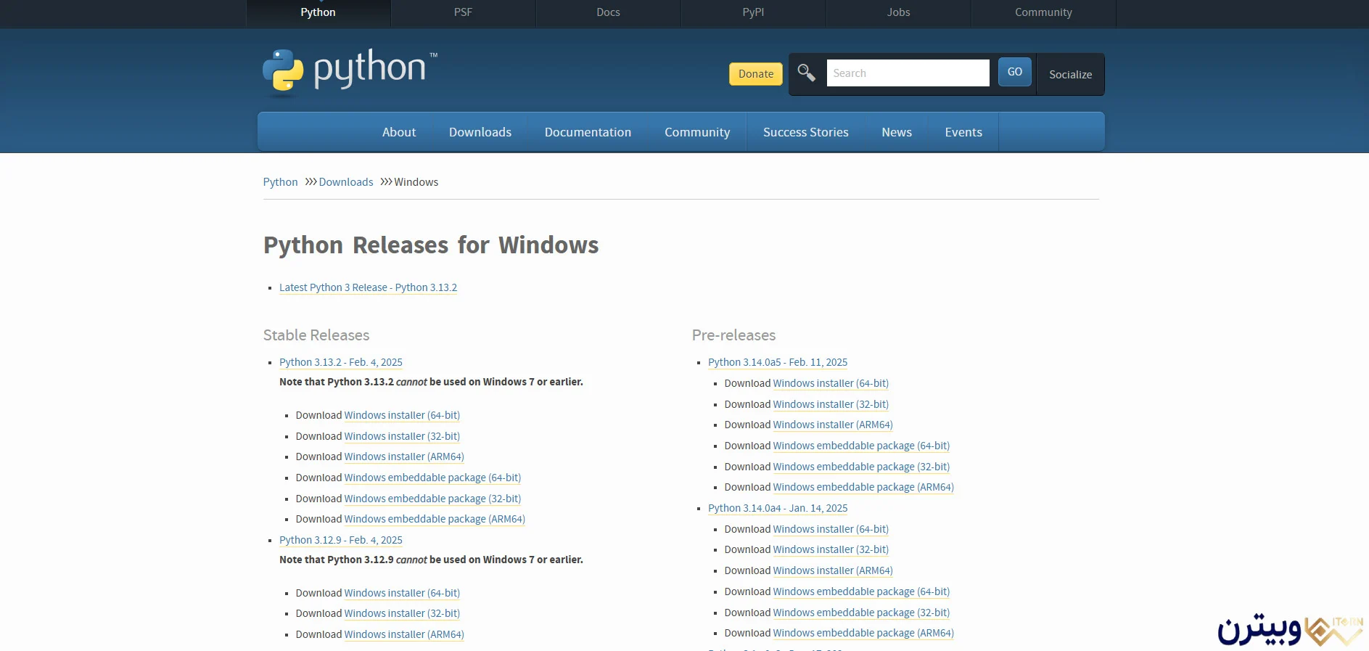Click the GO search button
The image size is (1369, 651).
coord(1015,72)
